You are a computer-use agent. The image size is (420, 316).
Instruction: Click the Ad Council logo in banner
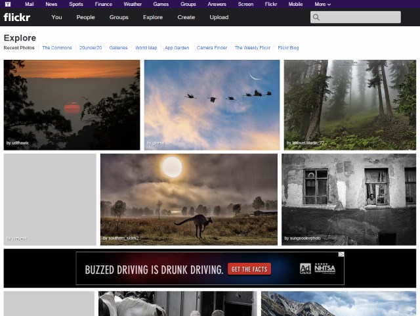click(305, 269)
